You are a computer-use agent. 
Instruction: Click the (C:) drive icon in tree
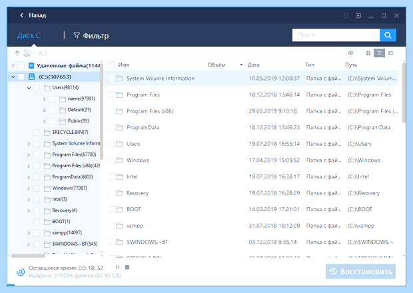pyautogui.click(x=31, y=77)
